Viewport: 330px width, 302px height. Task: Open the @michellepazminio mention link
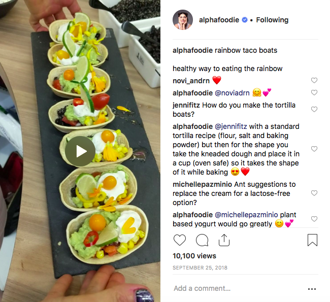coord(246,215)
